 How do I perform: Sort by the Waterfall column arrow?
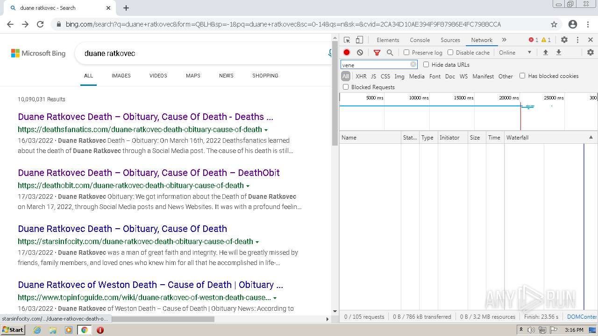click(x=591, y=137)
